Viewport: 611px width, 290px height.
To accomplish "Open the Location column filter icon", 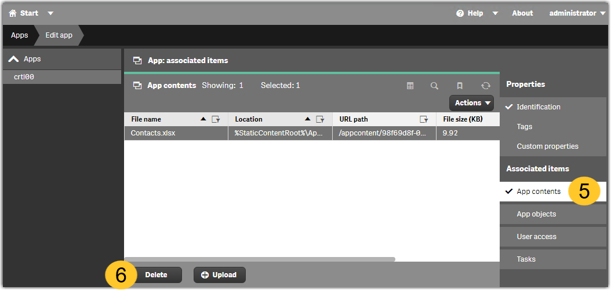I will (x=320, y=119).
